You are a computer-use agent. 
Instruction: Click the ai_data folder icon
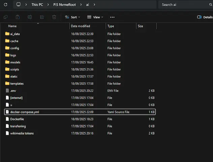pos(7,34)
